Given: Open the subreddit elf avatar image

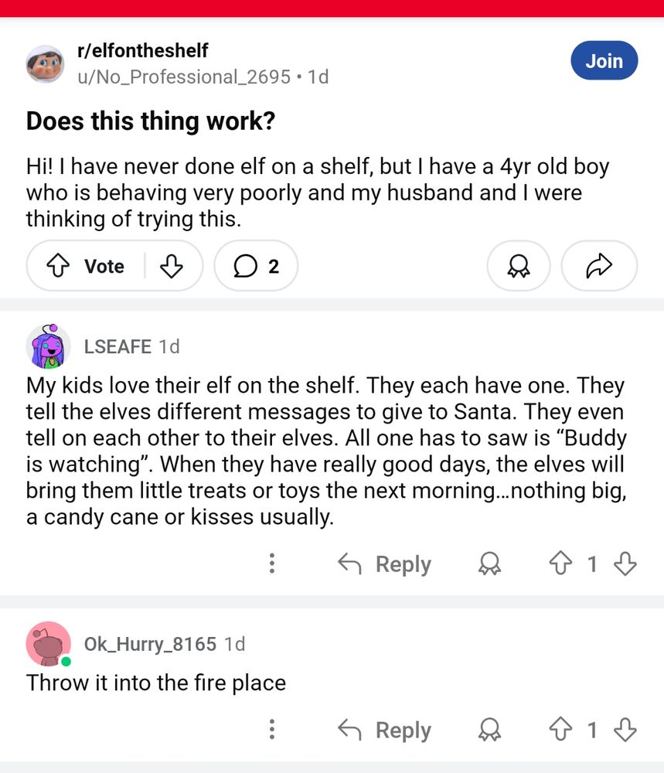Looking at the screenshot, I should pos(46,63).
